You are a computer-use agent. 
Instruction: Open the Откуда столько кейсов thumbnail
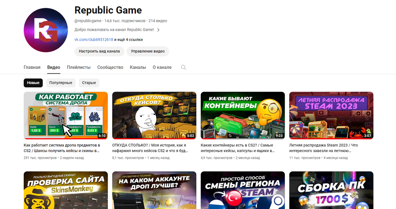(154, 115)
